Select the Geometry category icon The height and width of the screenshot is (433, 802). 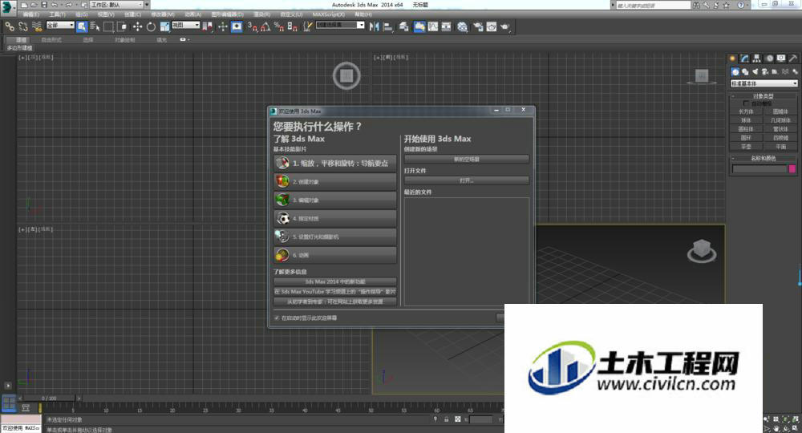(735, 71)
